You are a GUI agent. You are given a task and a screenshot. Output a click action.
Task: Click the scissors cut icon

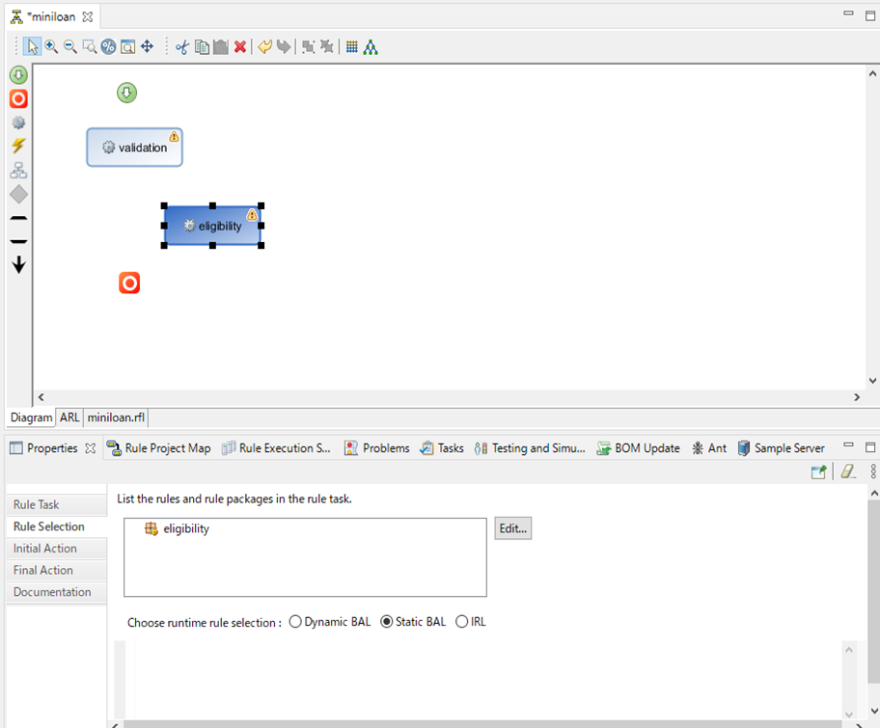tap(181, 47)
